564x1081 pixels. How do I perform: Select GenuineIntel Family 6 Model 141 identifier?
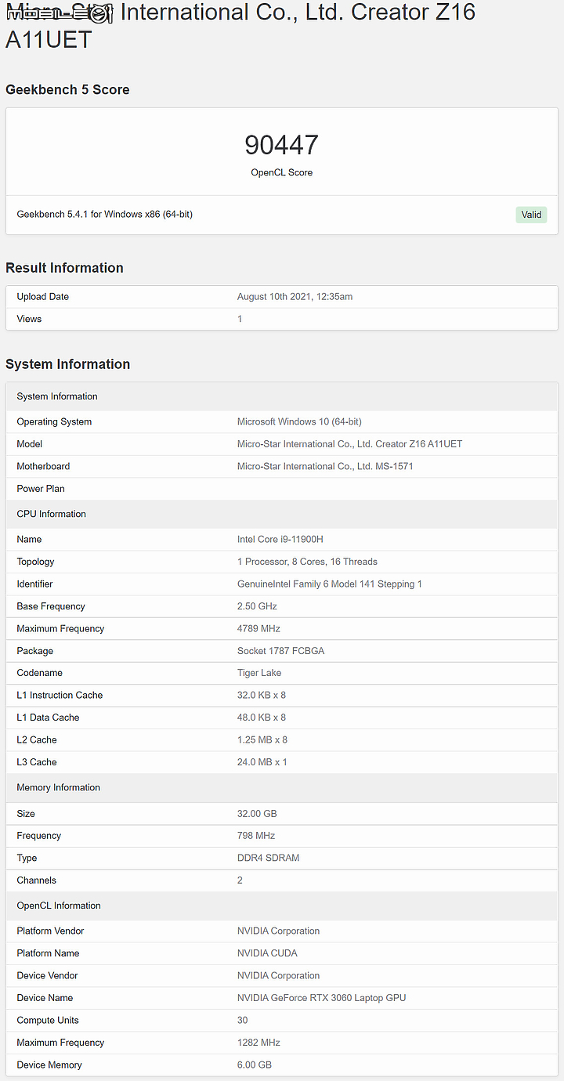point(330,584)
